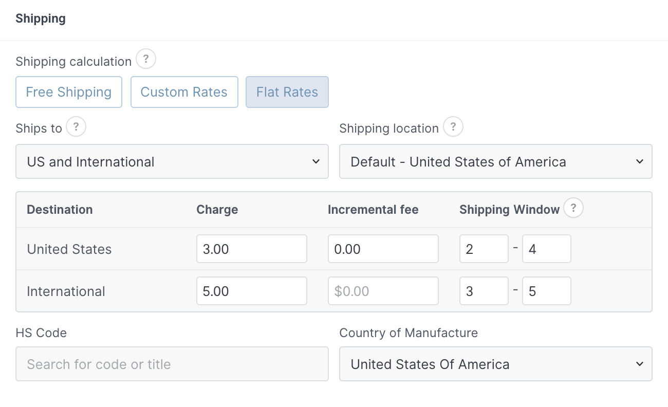Edit International charge amount field

[x=252, y=291]
